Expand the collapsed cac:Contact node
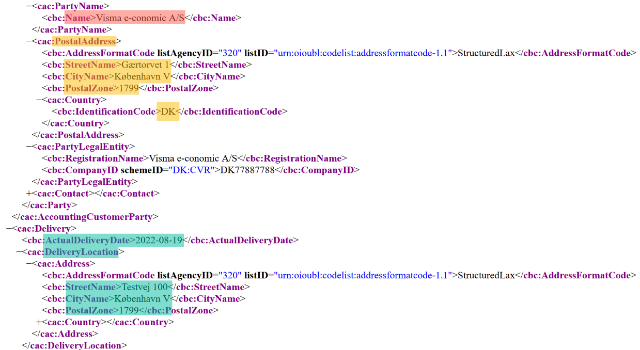 [x=29, y=194]
